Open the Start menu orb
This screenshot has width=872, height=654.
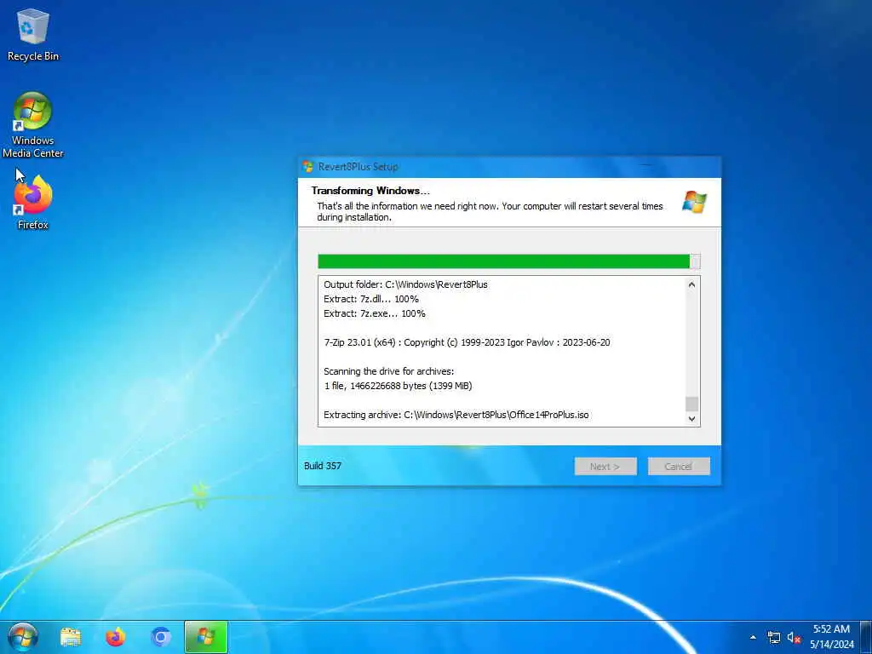[23, 637]
